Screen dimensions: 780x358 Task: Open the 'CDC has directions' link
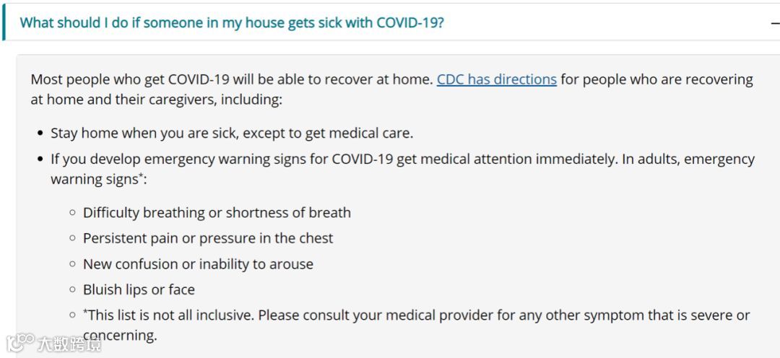point(496,79)
